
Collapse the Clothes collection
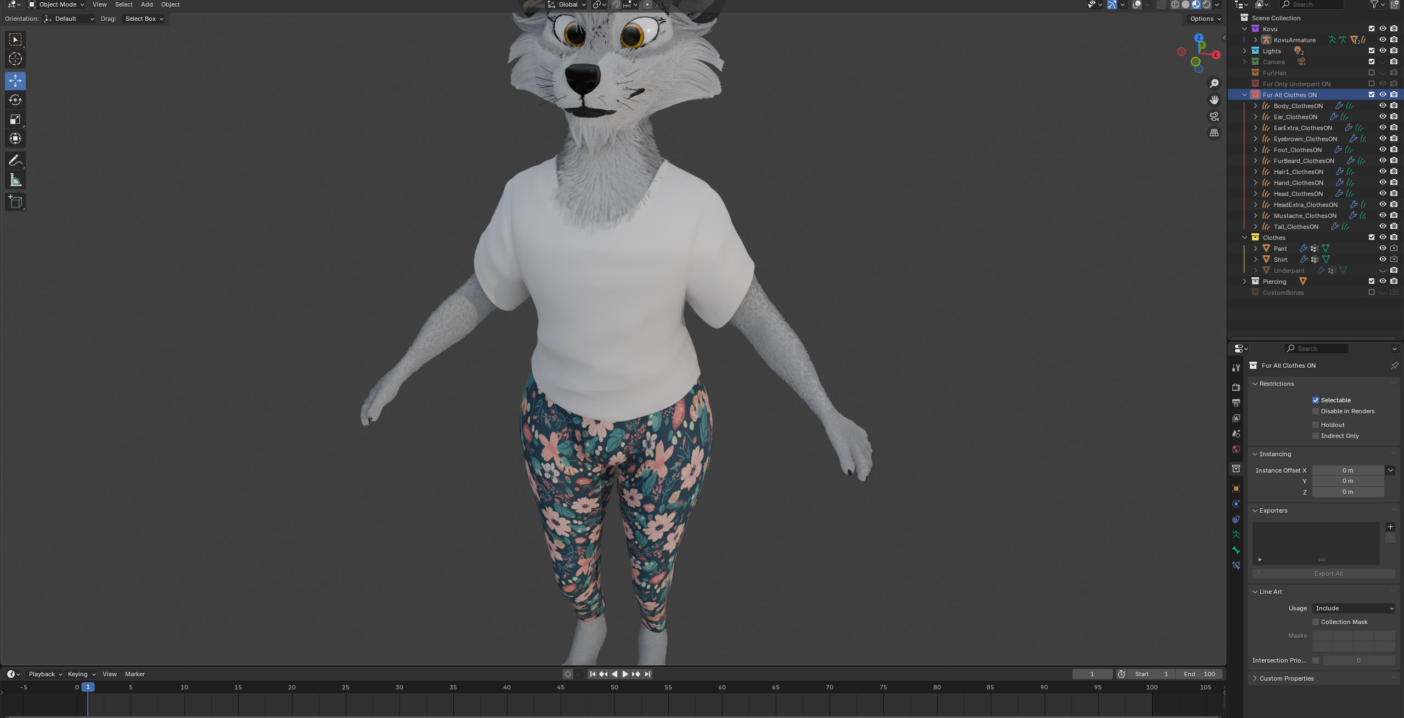click(1245, 237)
